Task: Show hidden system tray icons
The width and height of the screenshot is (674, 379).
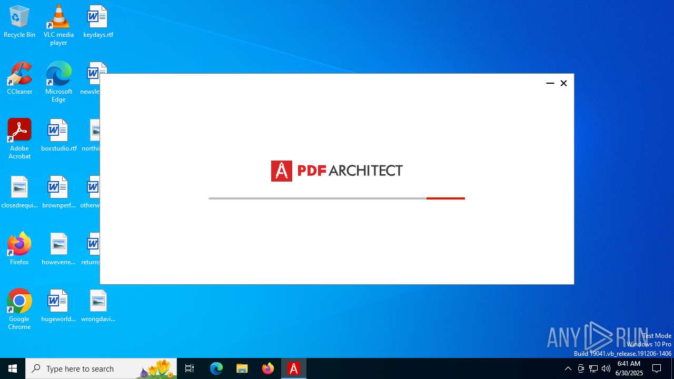Action: tap(568, 368)
